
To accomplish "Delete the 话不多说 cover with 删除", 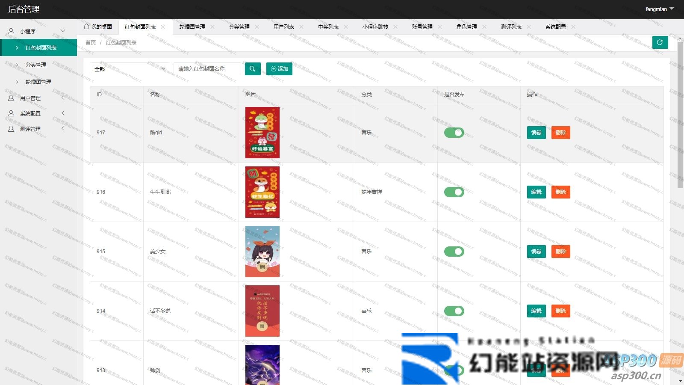I will tap(560, 311).
